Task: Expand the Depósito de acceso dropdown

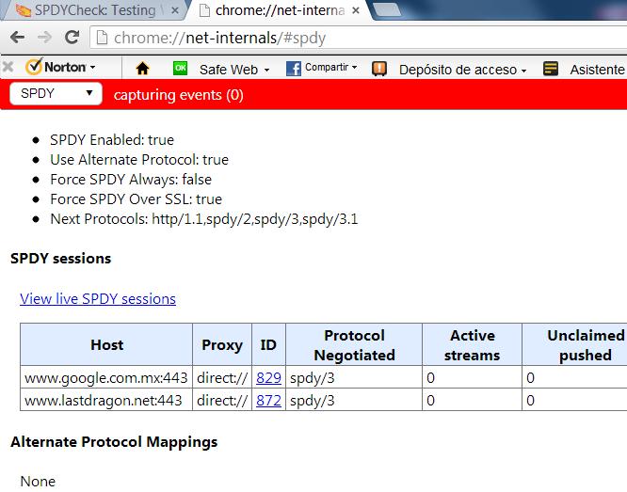Action: [x=523, y=70]
